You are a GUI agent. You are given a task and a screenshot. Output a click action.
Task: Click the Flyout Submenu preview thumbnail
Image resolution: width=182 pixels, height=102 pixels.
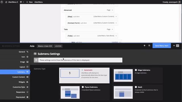[70, 92]
